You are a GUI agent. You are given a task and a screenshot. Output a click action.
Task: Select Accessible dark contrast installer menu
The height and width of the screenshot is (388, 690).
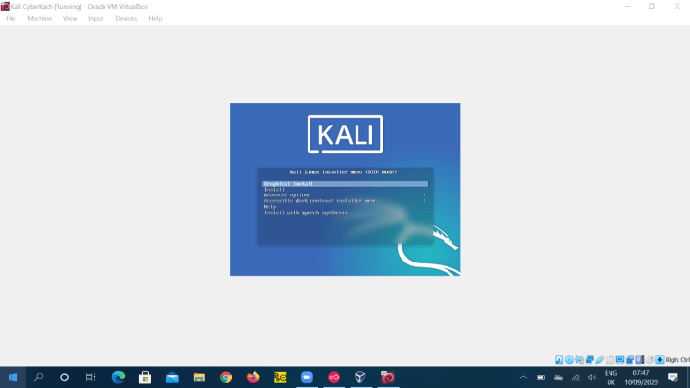click(320, 201)
